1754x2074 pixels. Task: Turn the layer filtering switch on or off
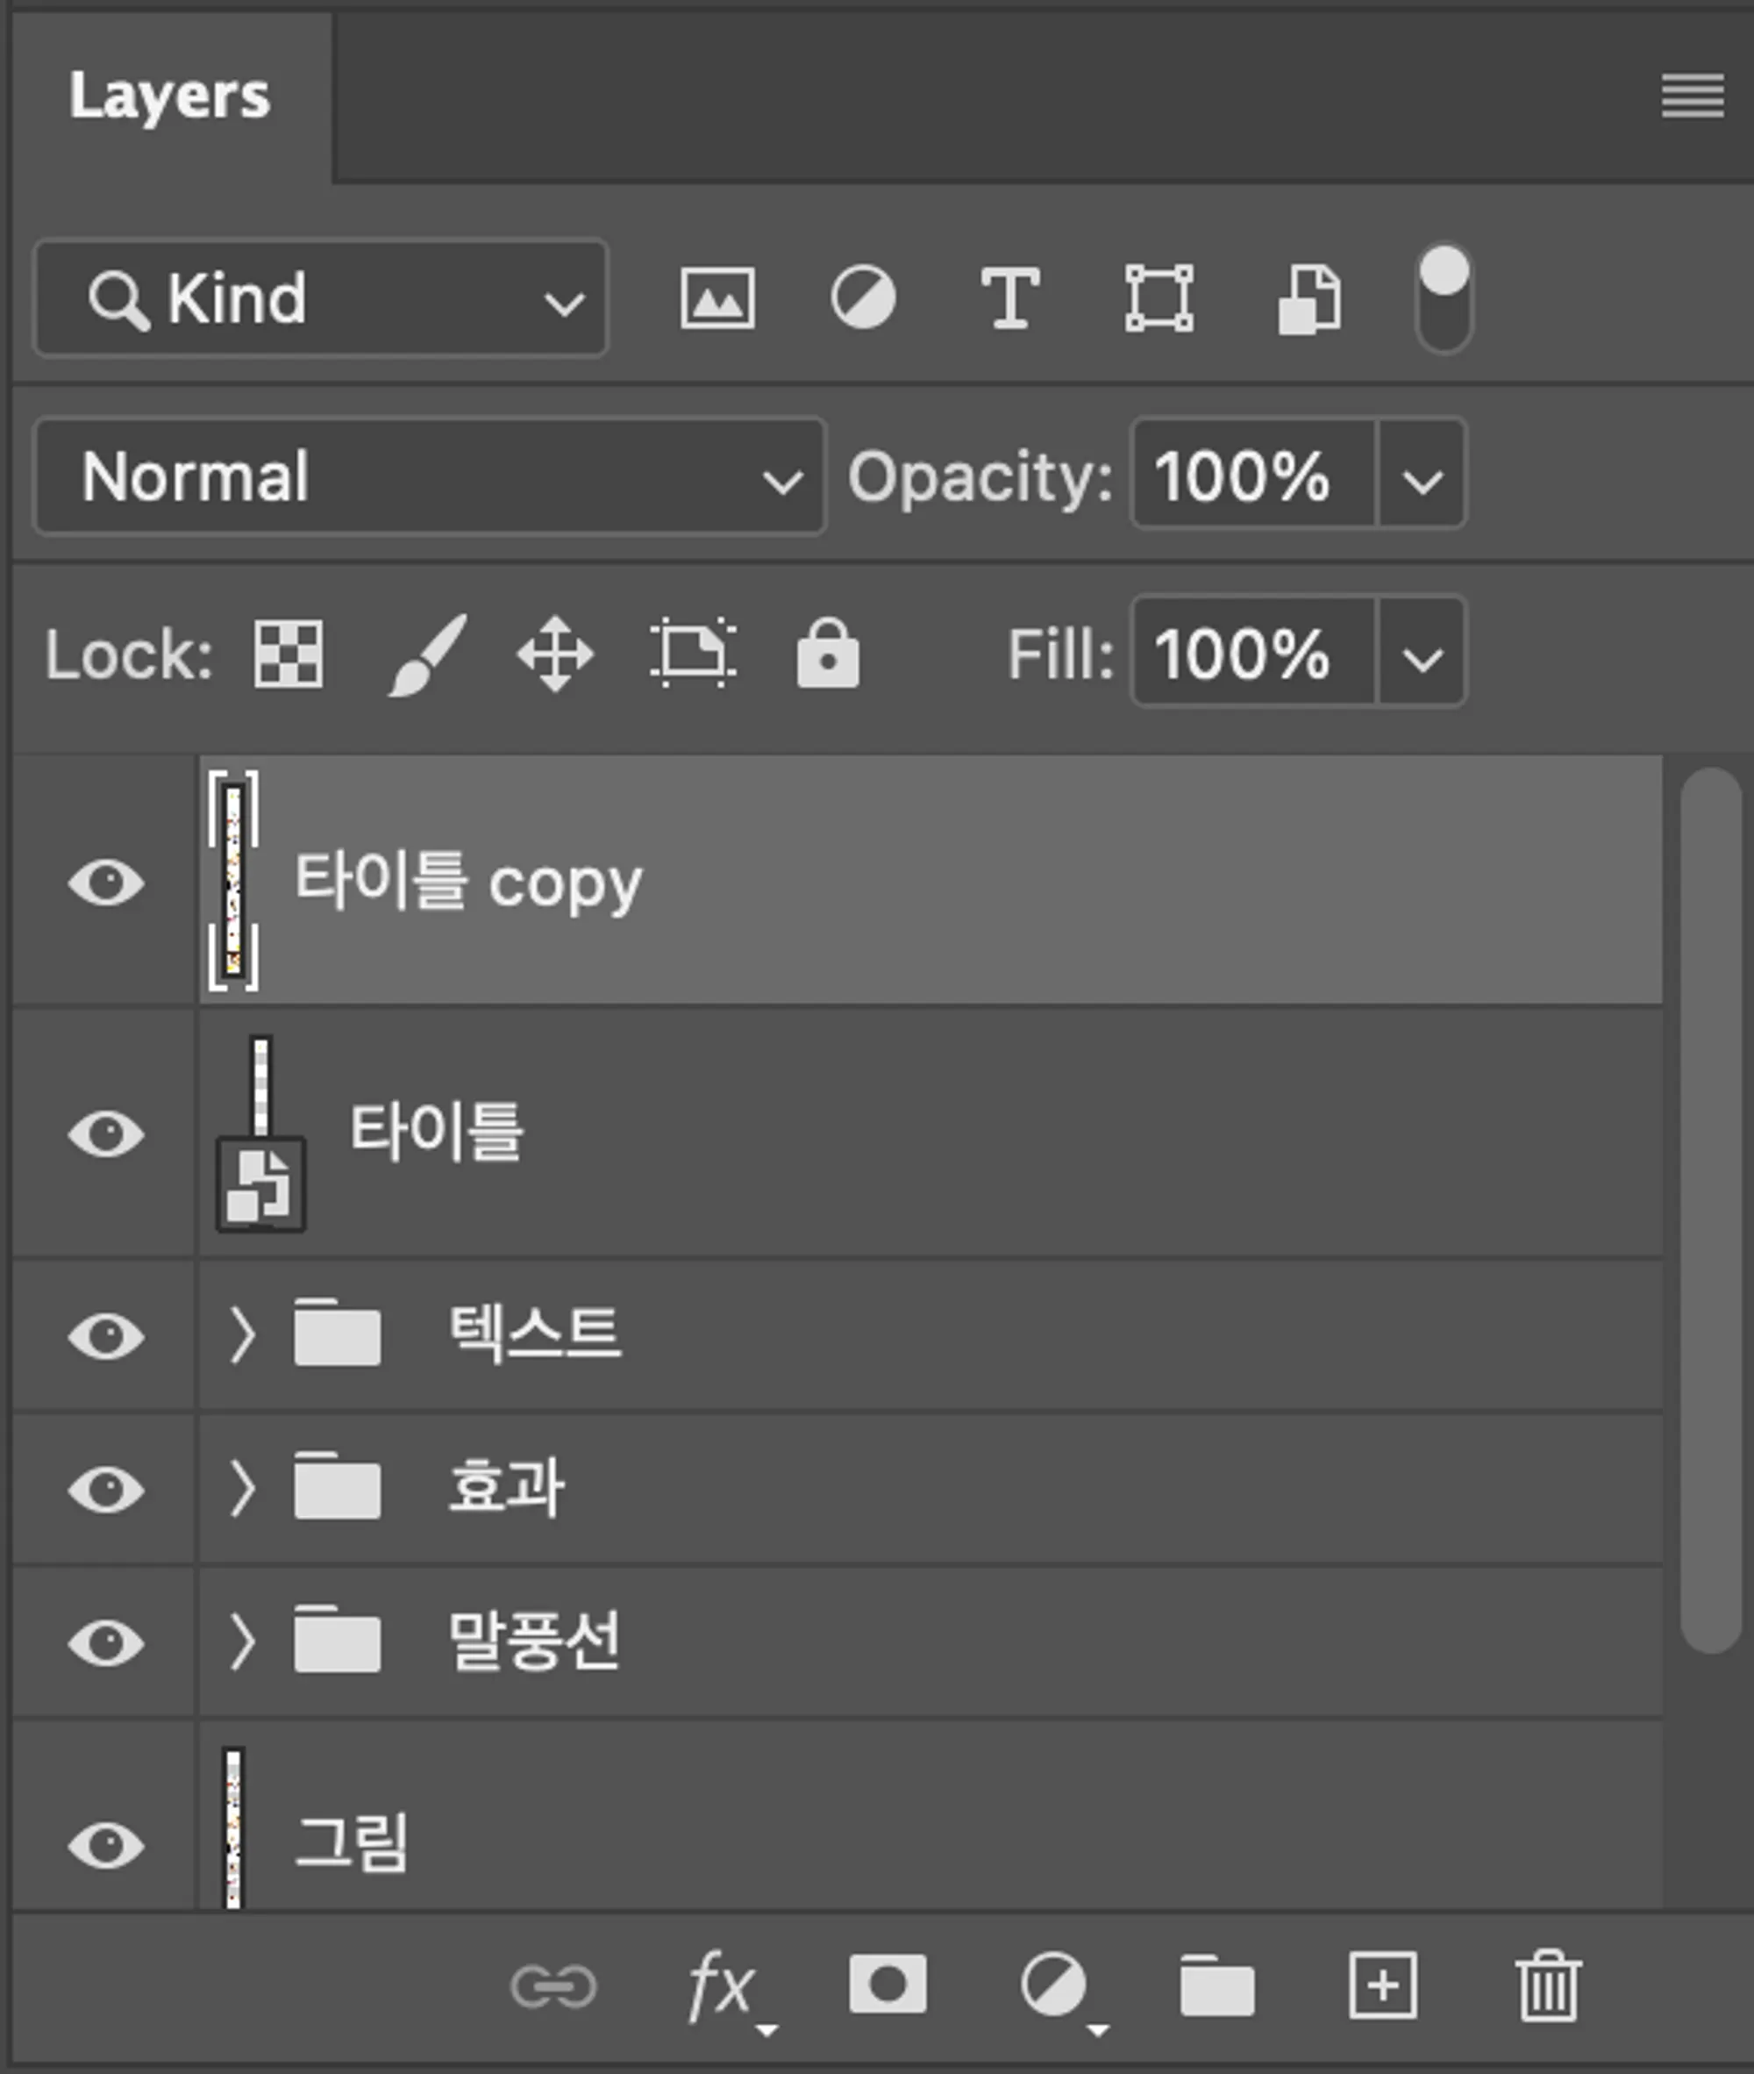point(1444,297)
